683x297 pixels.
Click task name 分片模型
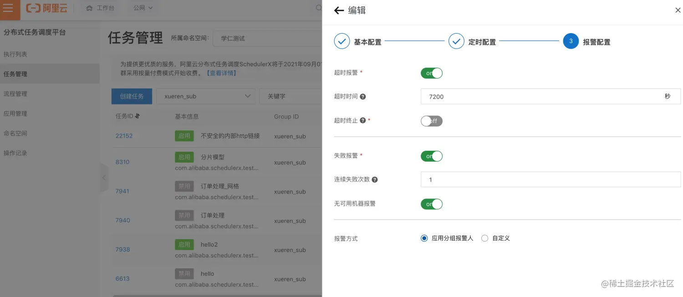[213, 157]
